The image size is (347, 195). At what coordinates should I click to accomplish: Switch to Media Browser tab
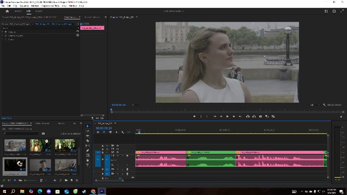tap(42, 123)
